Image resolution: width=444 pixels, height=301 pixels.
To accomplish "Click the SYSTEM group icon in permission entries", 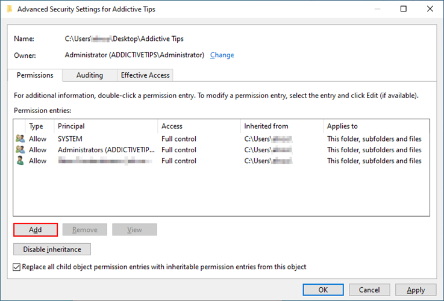I will click(x=20, y=138).
